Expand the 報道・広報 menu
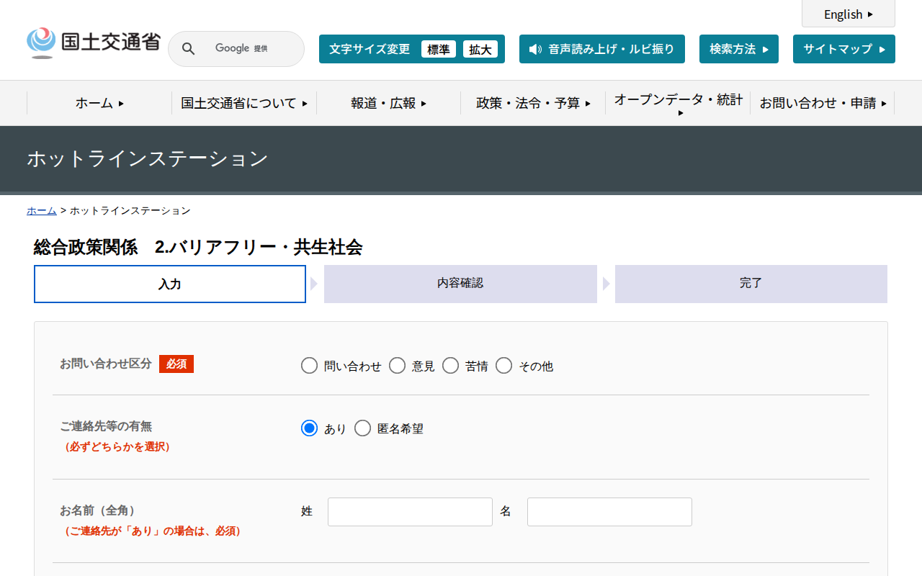Screen dimensions: 922x576 (389, 103)
